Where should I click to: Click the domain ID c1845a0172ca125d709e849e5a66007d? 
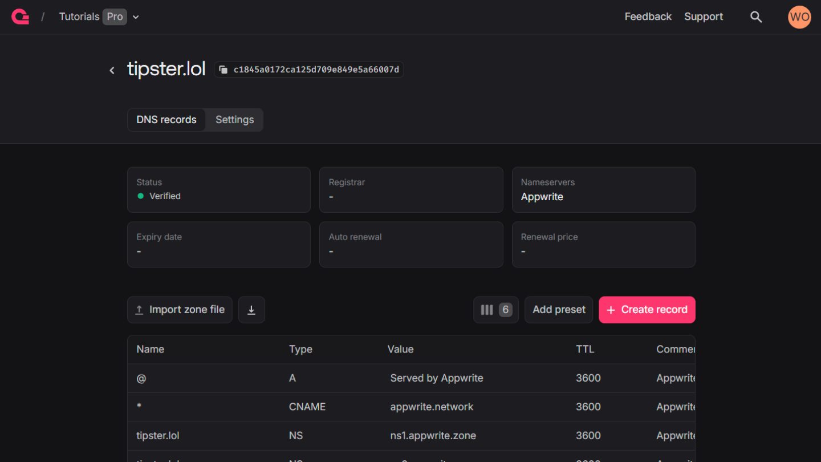click(x=316, y=70)
